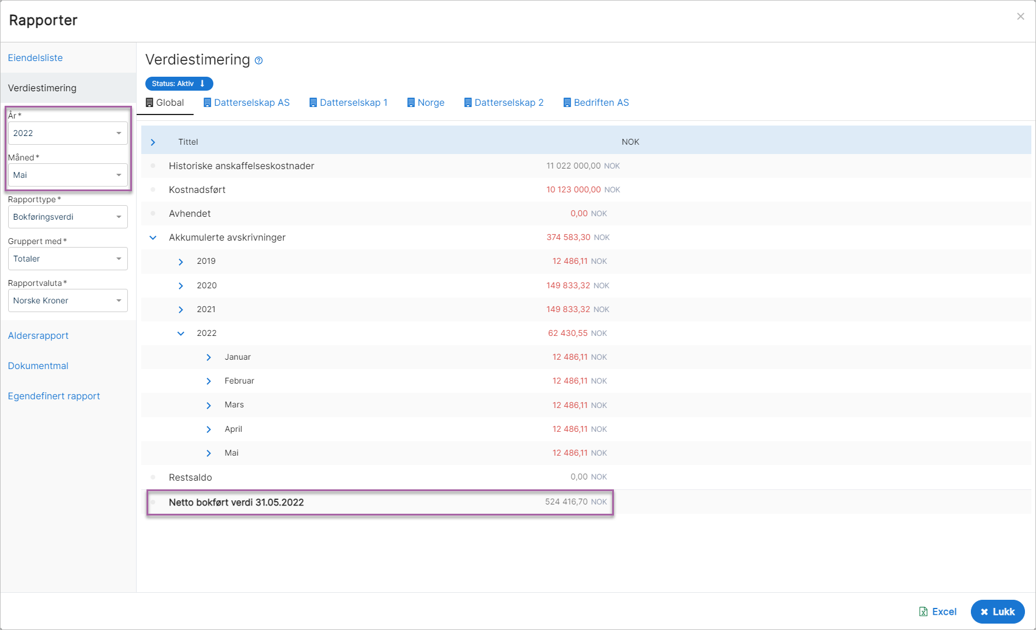Switch to the Bedriften AS tab
The width and height of the screenshot is (1036, 630).
tap(596, 102)
